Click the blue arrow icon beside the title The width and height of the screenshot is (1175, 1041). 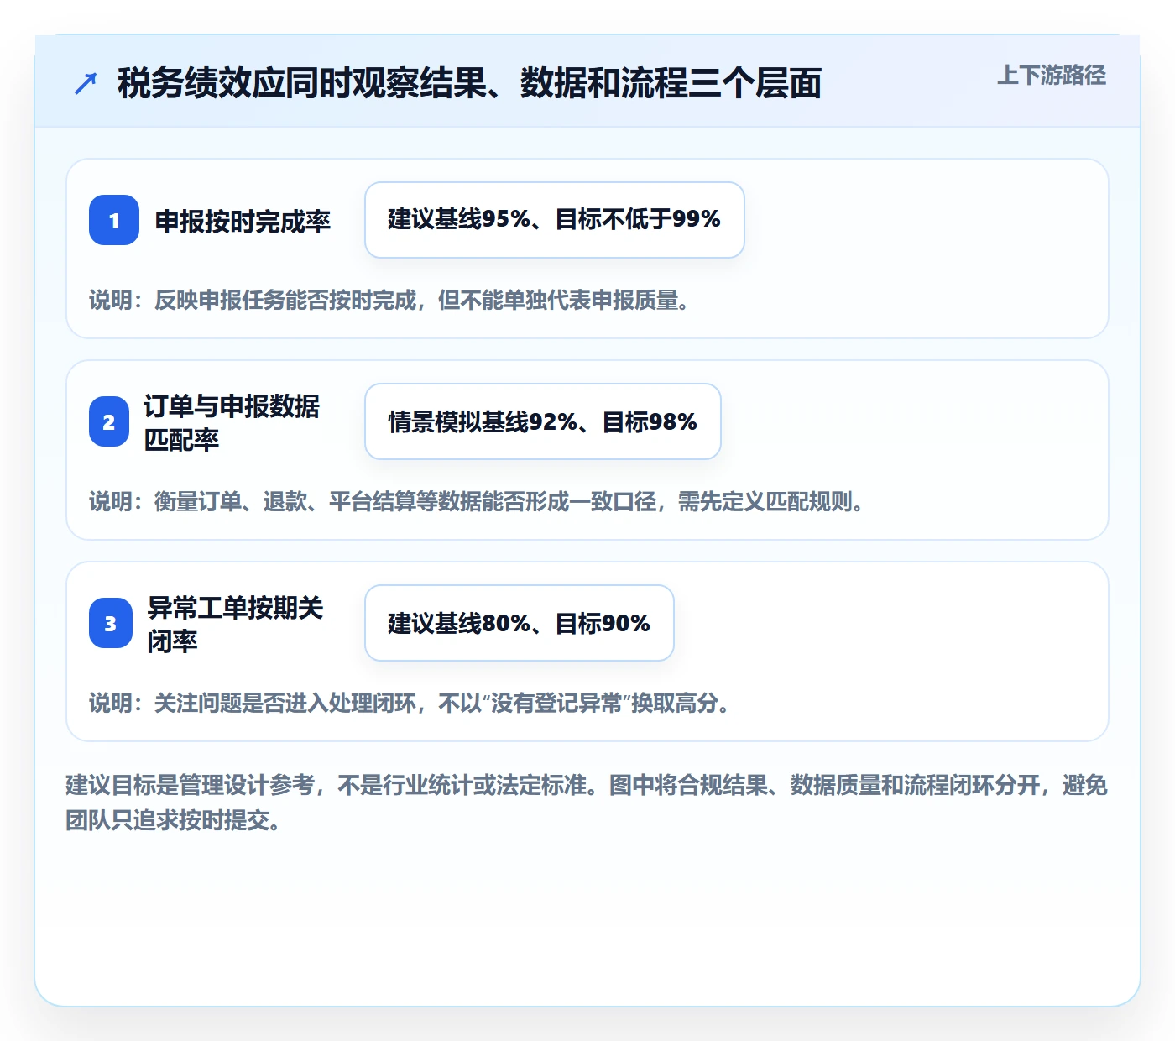86,83
